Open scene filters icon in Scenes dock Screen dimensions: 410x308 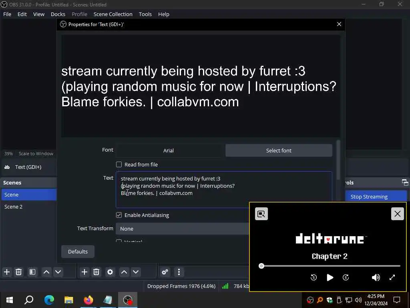click(x=32, y=272)
